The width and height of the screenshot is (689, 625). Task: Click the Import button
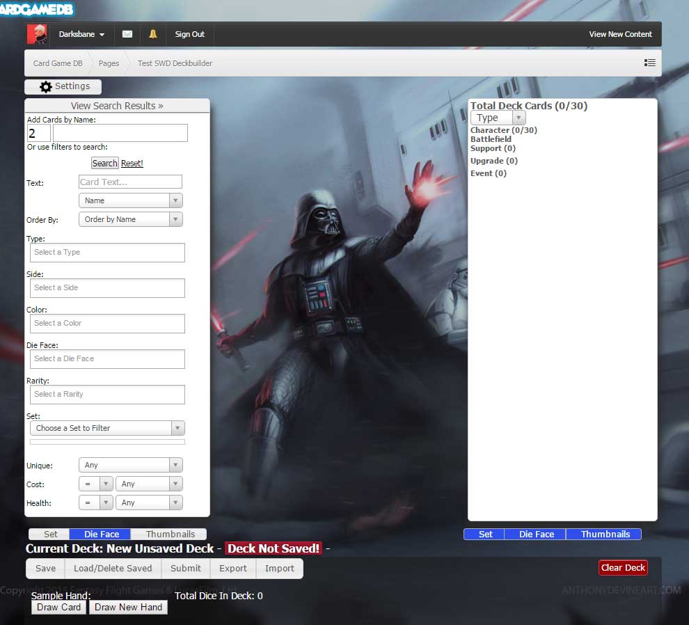click(x=280, y=569)
